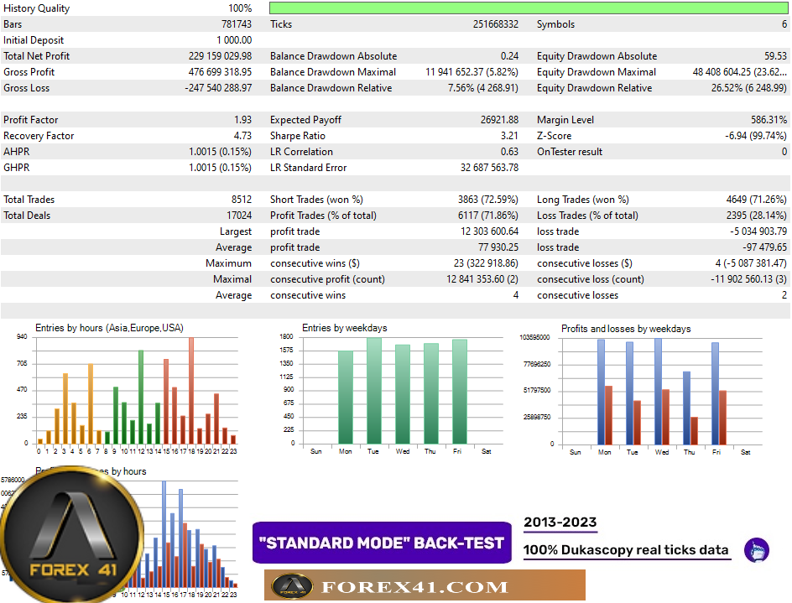The image size is (792, 603).
Task: Click Profits and losses by weekdays chart title
Action: (626, 329)
